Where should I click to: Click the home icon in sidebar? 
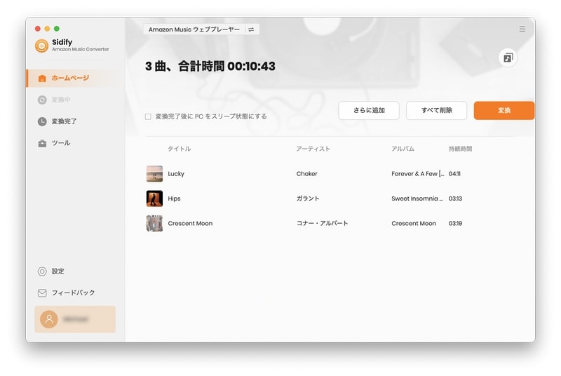[x=42, y=79]
